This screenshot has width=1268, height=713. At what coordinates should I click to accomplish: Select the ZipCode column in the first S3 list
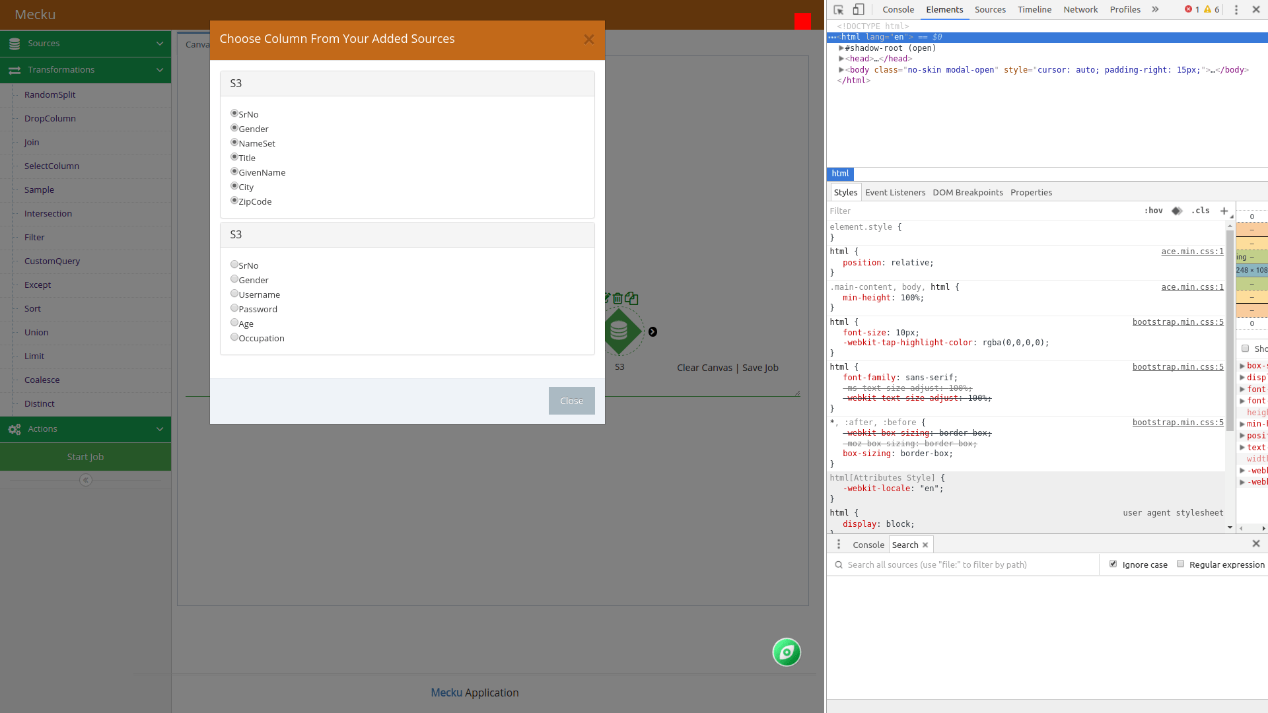(x=234, y=200)
